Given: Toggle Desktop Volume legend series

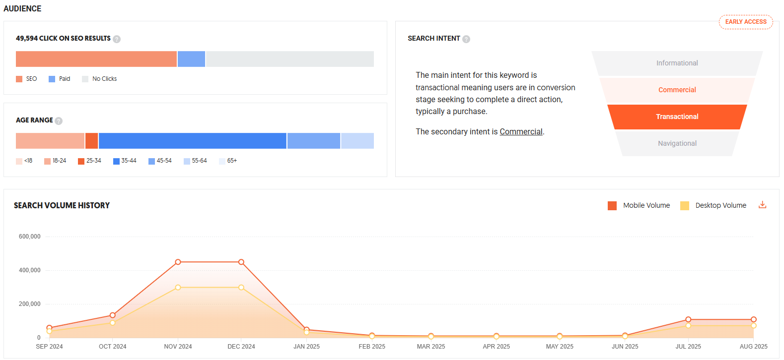Looking at the screenshot, I should [x=713, y=206].
